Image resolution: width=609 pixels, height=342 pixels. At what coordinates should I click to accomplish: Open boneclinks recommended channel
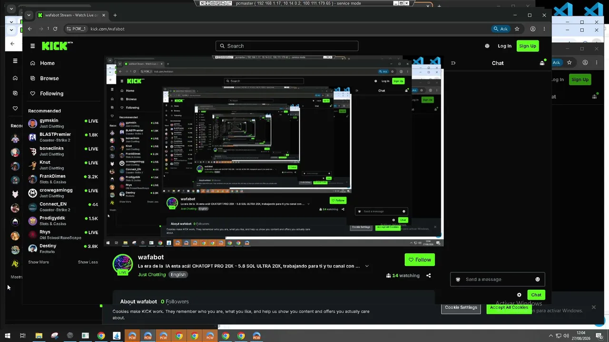click(x=63, y=151)
